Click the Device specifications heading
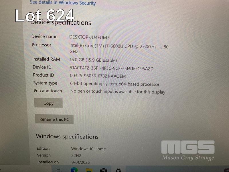229x172 pixels. (x=61, y=23)
